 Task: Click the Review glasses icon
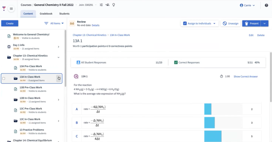72,24
